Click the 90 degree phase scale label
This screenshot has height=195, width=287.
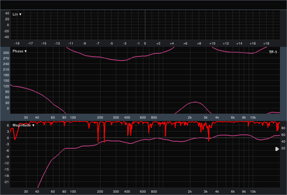pyautogui.click(x=7, y=92)
